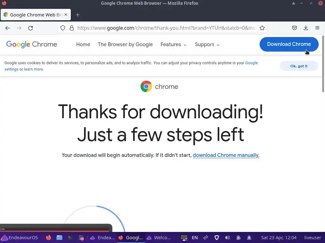Viewport: 325px width, 243px height.
Task: Close the Google Chrome Web Browser tab
Action: coord(66,15)
